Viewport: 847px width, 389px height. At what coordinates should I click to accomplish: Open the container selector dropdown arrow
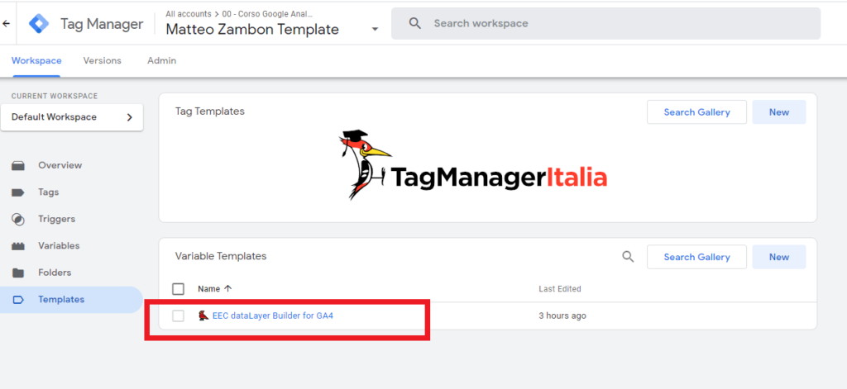click(375, 29)
